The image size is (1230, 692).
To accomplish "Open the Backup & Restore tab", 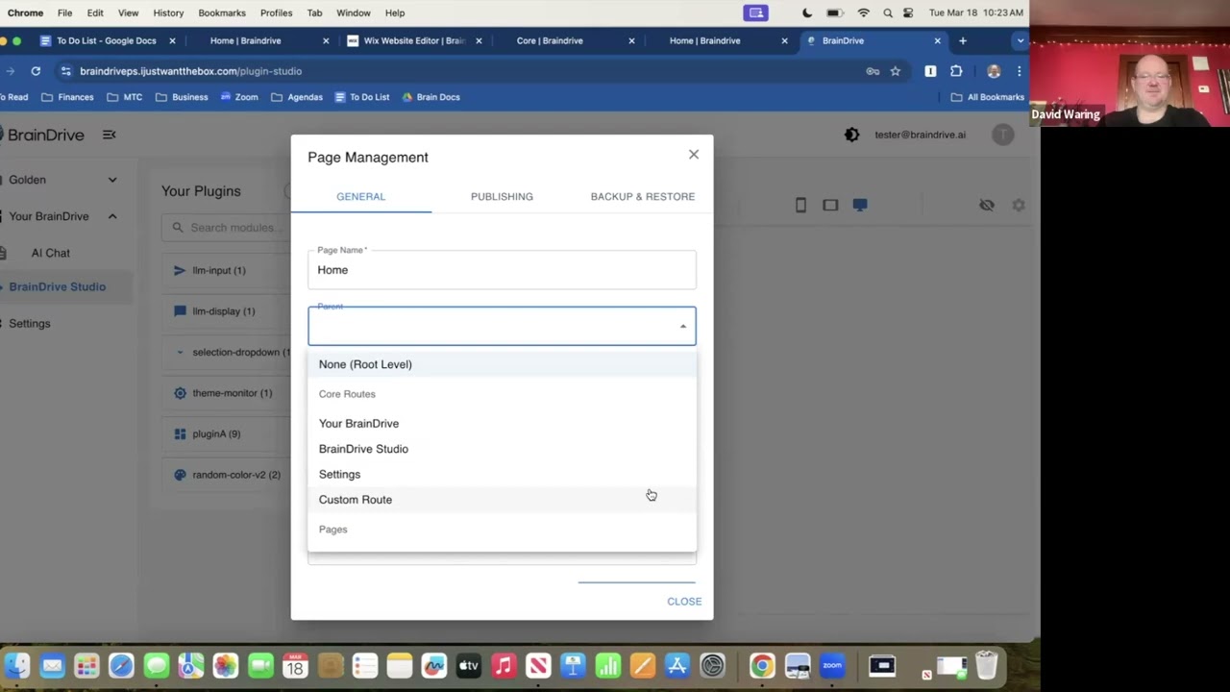I will (642, 196).
